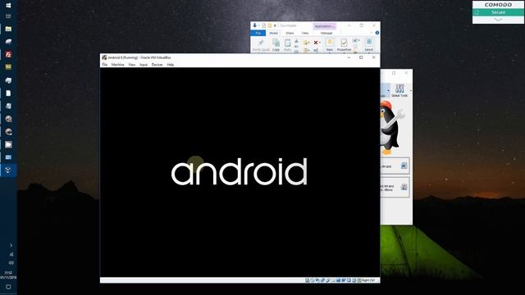The width and height of the screenshot is (525, 295).
Task: Open Properties in Explorer ribbon
Action: pos(344,45)
